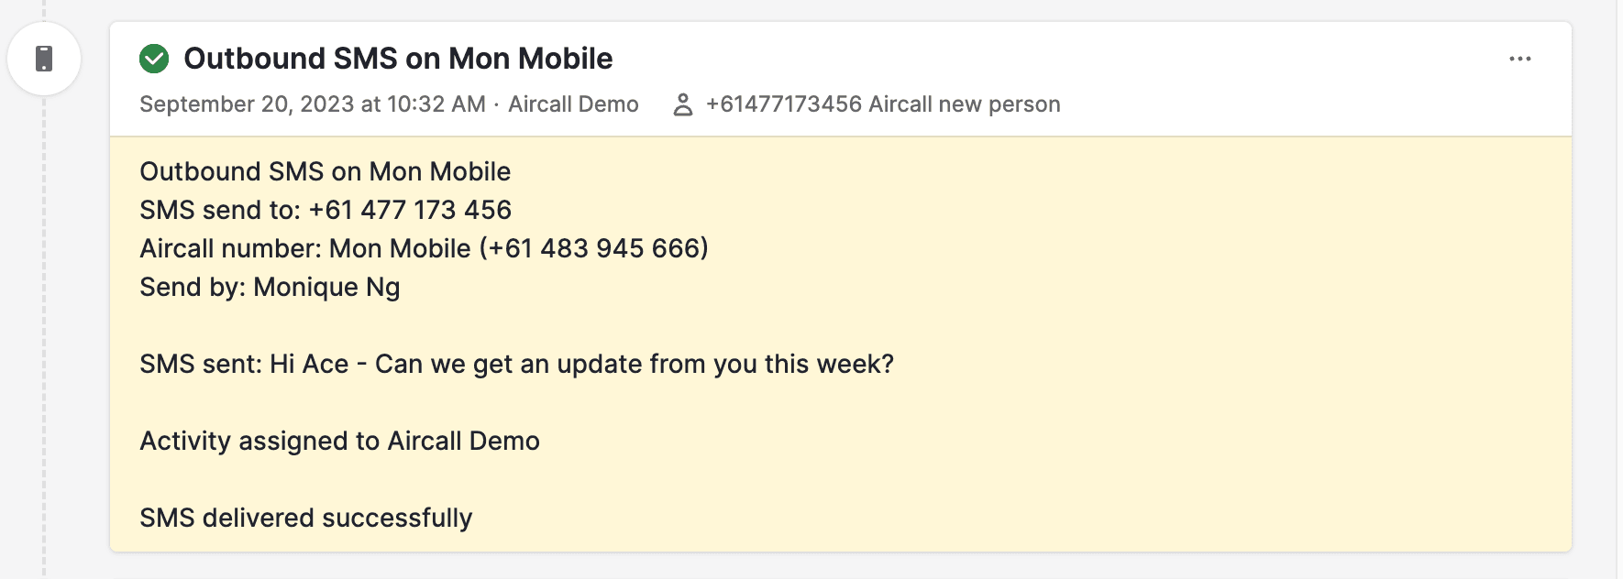Screen dimensions: 1623x579
Task: Click the dashed timeline connector line
Action: point(44,366)
